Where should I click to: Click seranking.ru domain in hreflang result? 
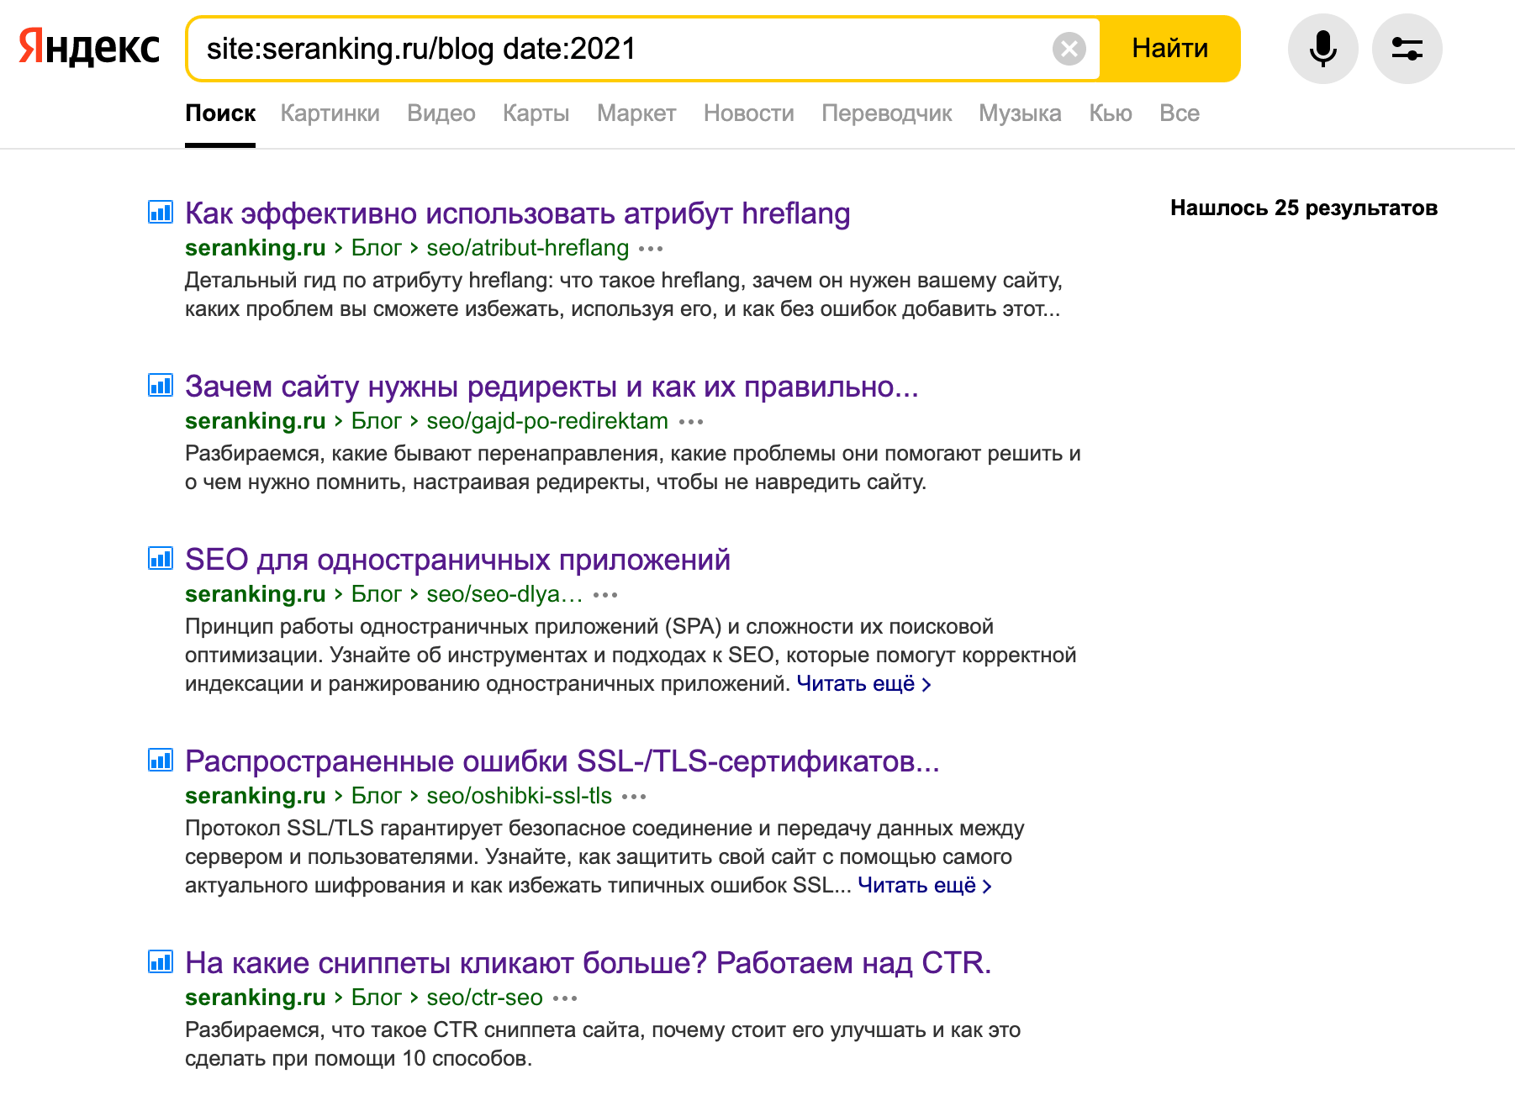coord(256,248)
